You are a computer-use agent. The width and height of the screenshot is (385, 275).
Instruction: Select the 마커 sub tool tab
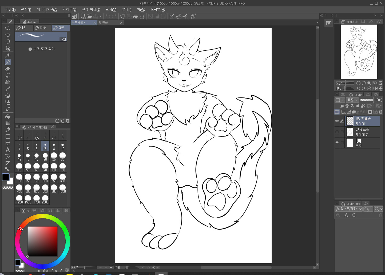coord(42,28)
